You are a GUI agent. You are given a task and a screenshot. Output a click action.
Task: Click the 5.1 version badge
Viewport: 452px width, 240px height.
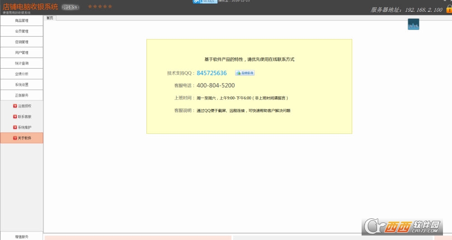click(x=71, y=7)
